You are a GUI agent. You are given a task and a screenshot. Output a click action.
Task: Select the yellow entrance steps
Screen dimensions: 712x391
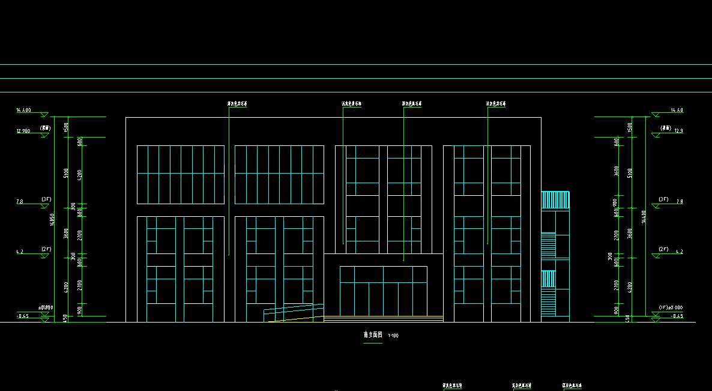(x=383, y=317)
